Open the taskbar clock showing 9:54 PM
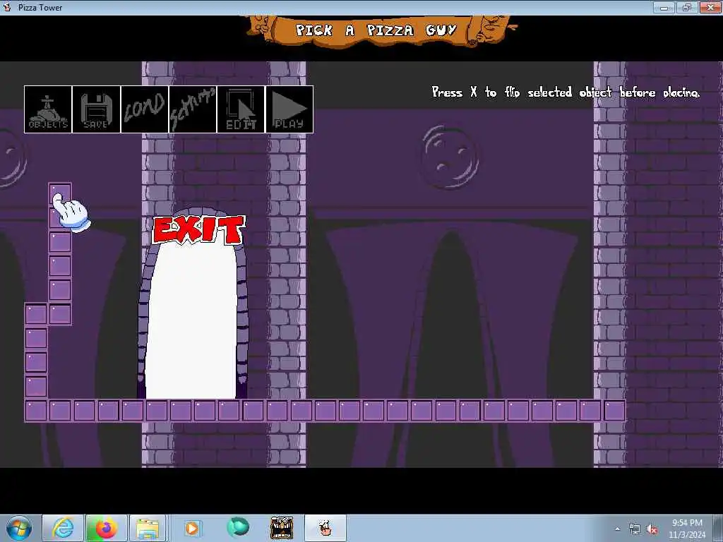This screenshot has height=542, width=723. [687, 529]
